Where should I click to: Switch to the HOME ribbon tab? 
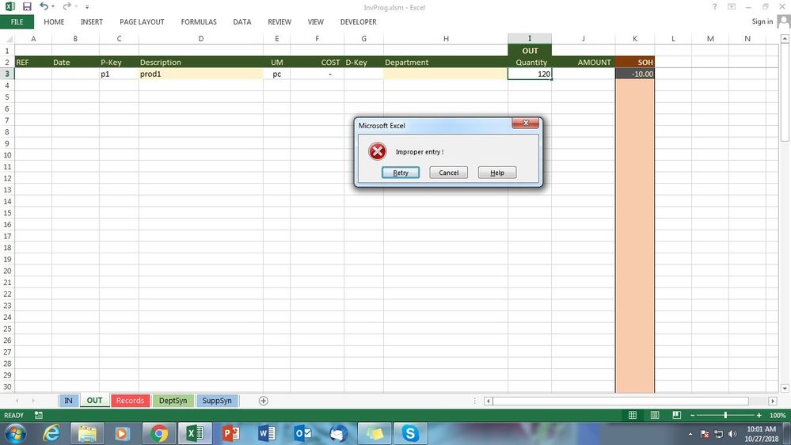click(x=54, y=21)
